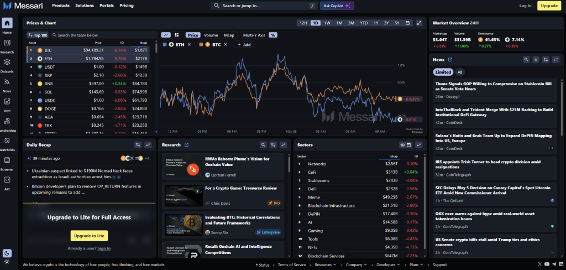Expand the Prices & Chart panel fullscreen
Image resolution: width=566 pixels, height=270 pixels.
coord(419,23)
